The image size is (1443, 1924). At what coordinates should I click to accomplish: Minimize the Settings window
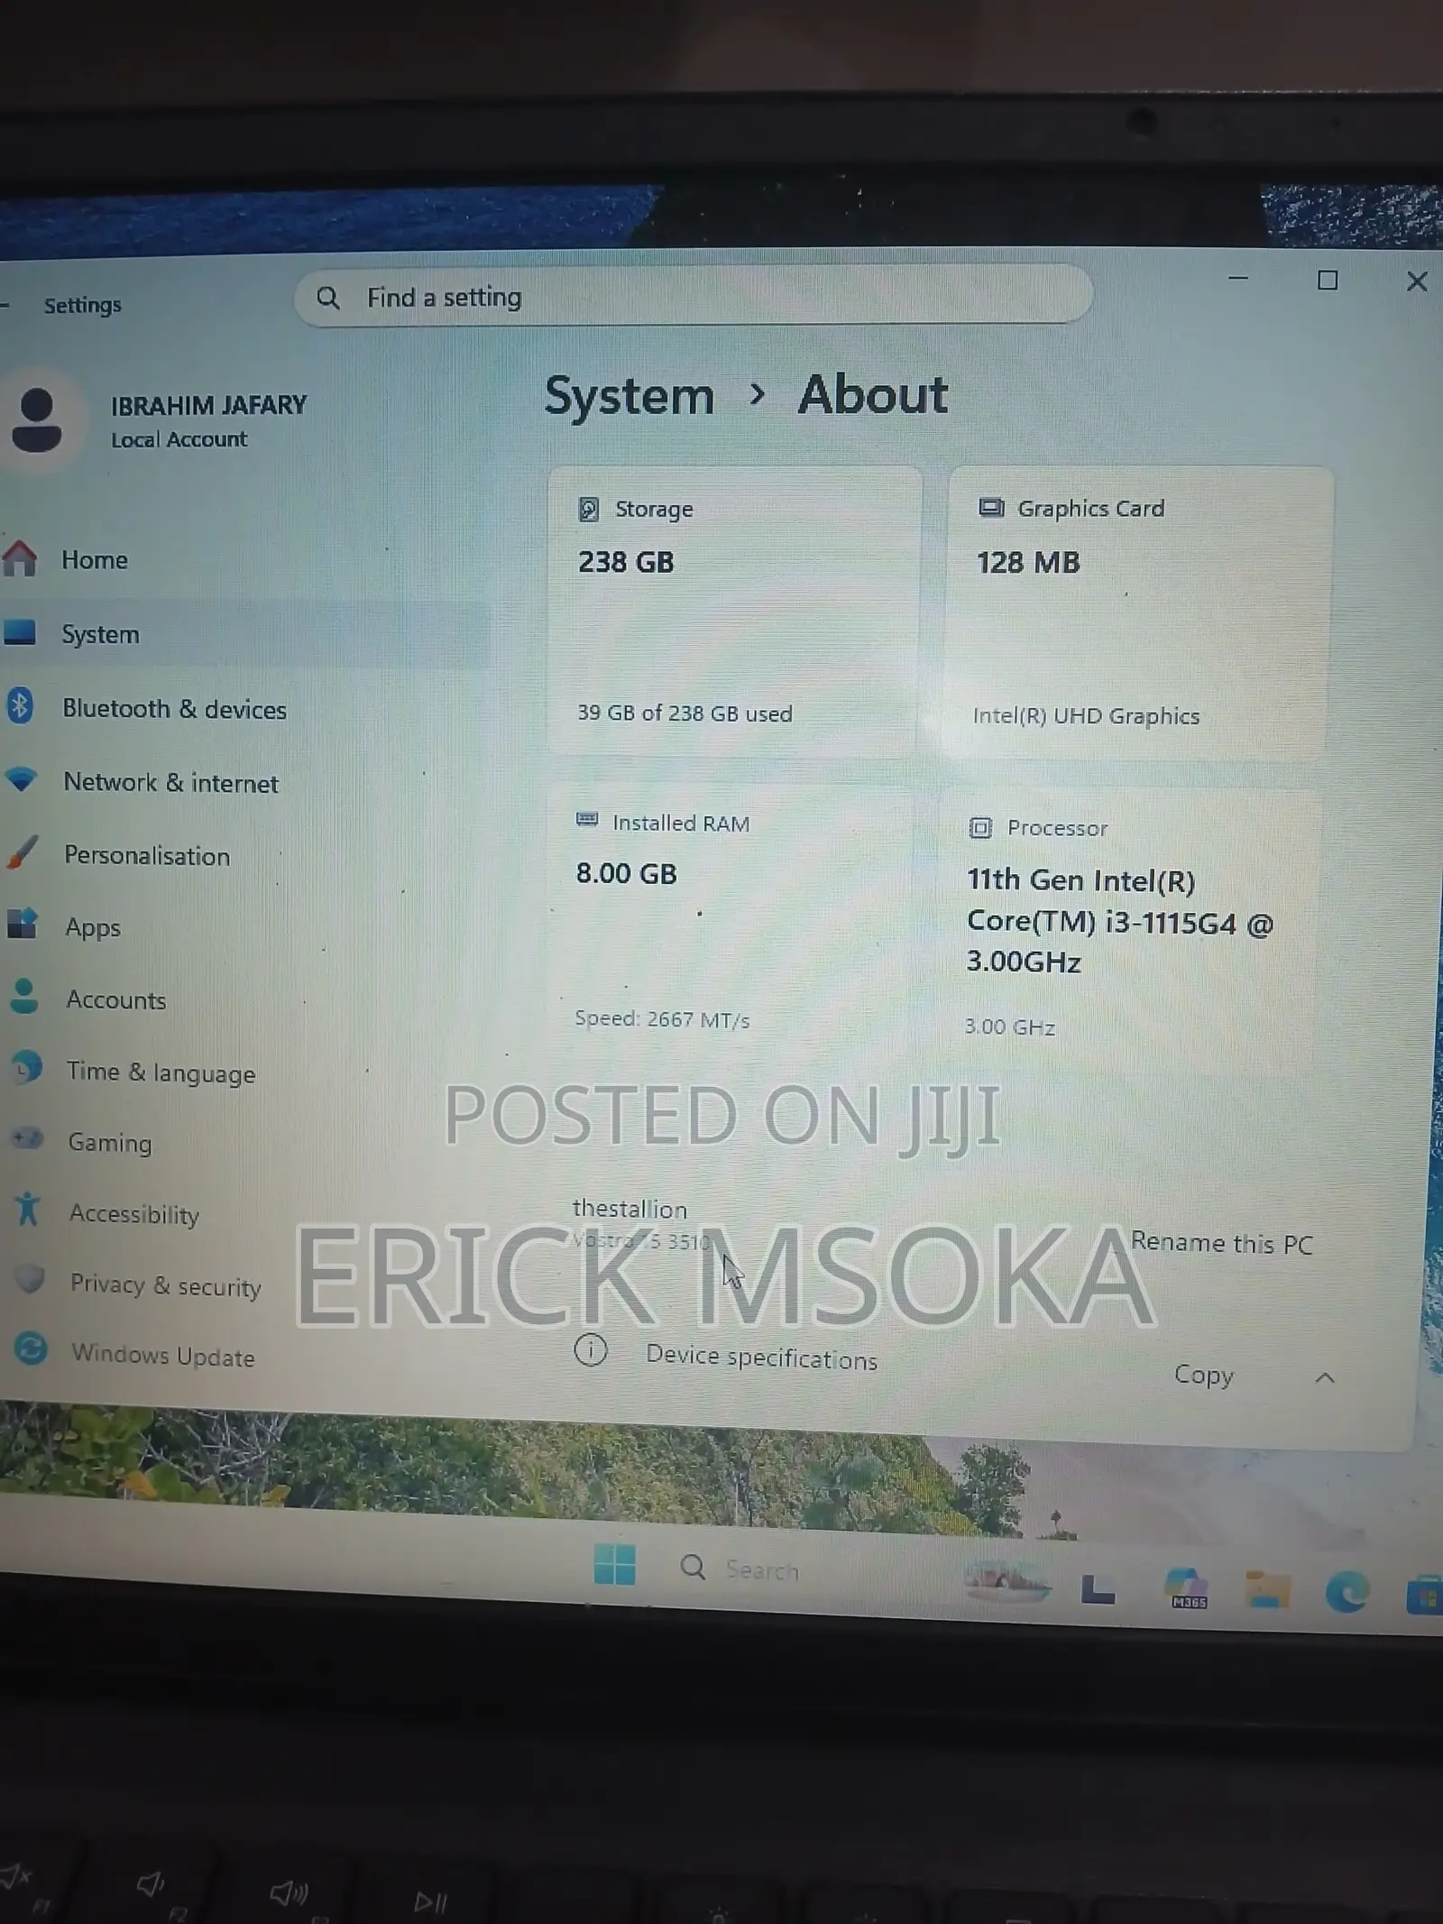(x=1238, y=279)
